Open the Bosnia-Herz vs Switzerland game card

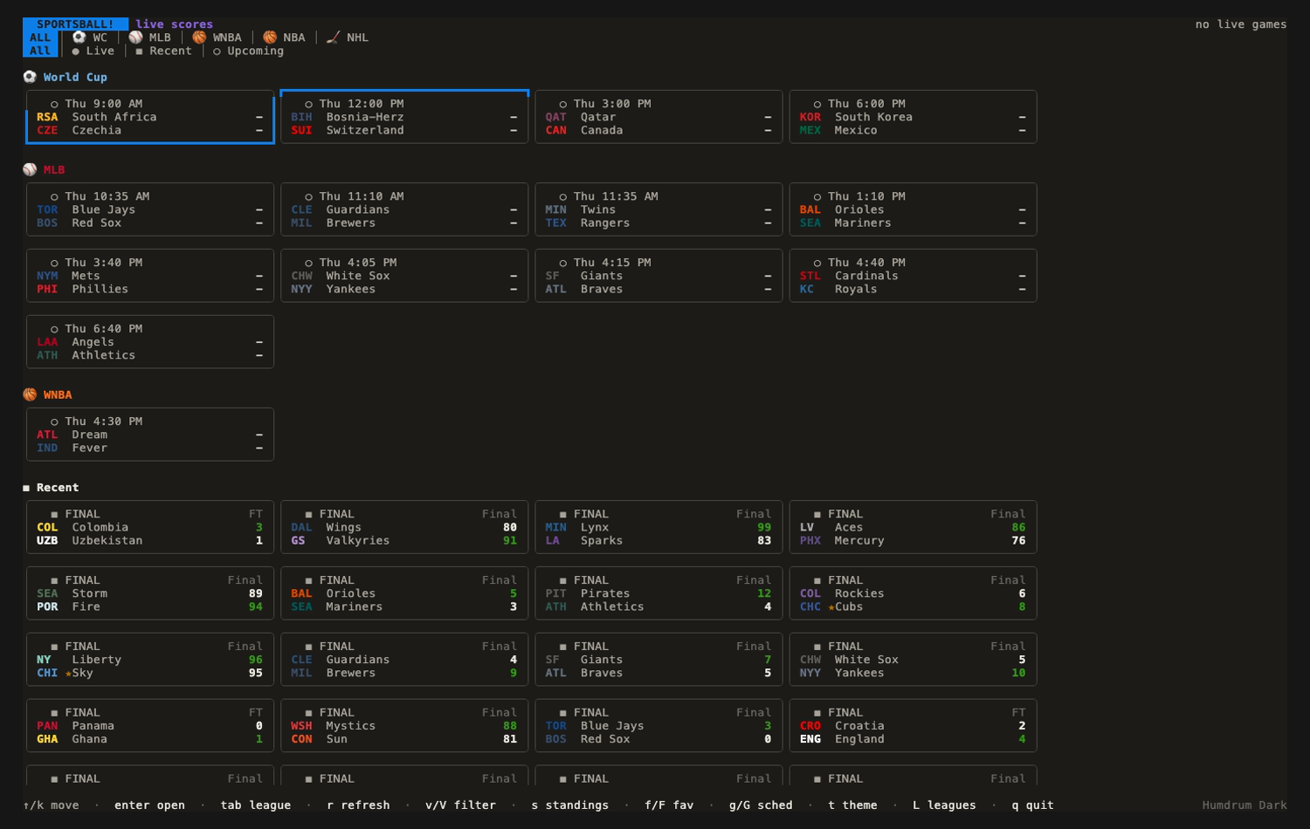pyautogui.click(x=404, y=117)
